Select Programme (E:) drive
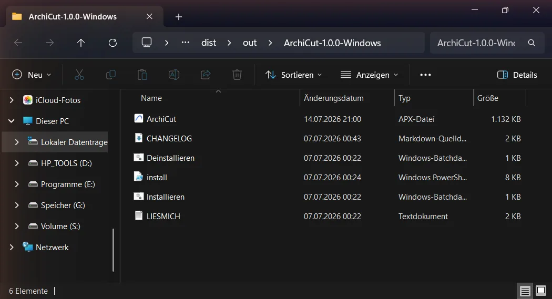This screenshot has height=299, width=552. point(68,184)
